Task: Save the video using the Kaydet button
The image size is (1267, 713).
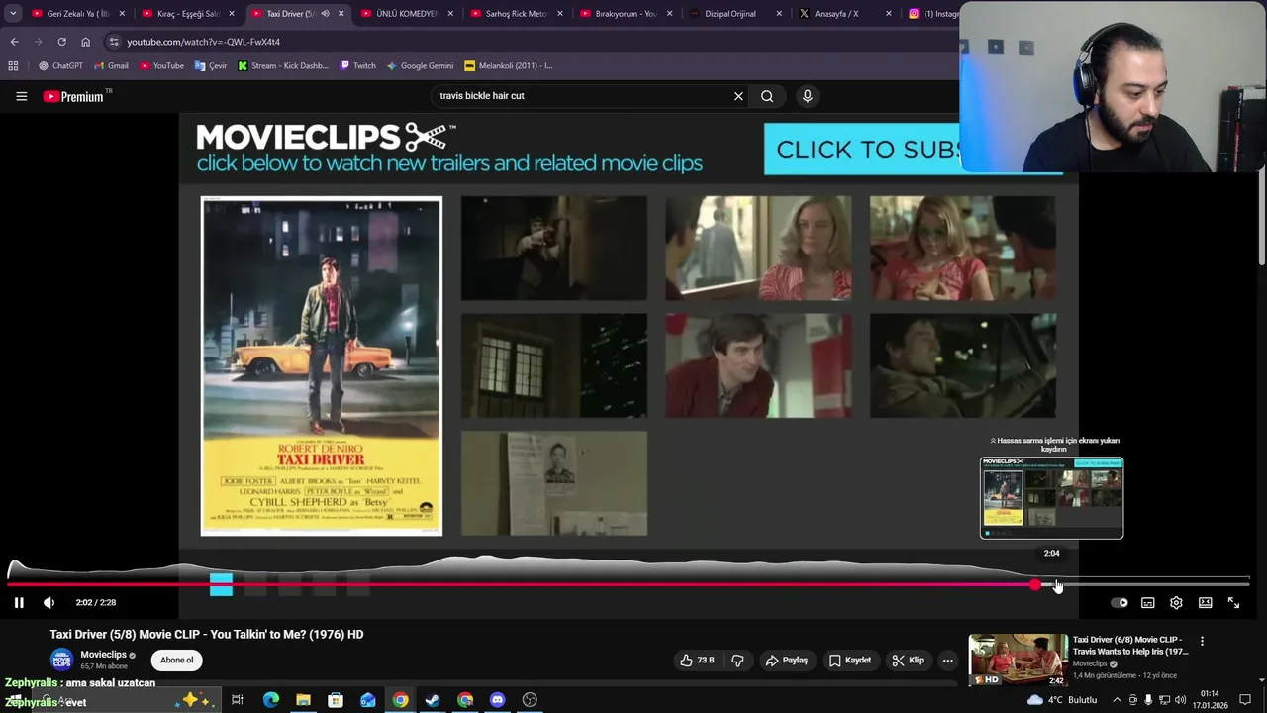Action: coord(850,661)
